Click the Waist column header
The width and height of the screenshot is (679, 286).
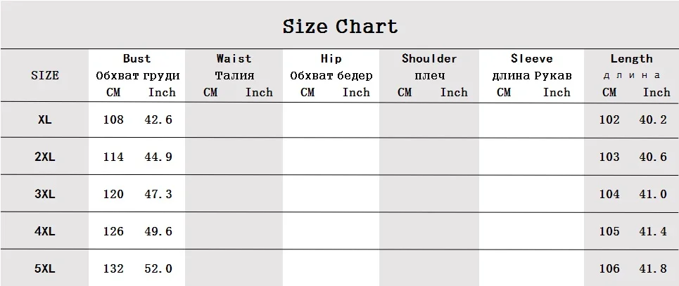[234, 59]
